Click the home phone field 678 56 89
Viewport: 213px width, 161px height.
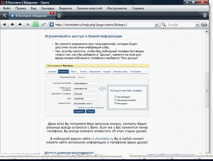click(x=86, y=94)
